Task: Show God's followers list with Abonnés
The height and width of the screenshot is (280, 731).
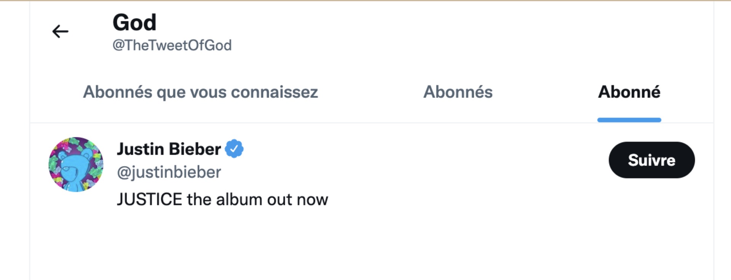Action: pos(458,92)
